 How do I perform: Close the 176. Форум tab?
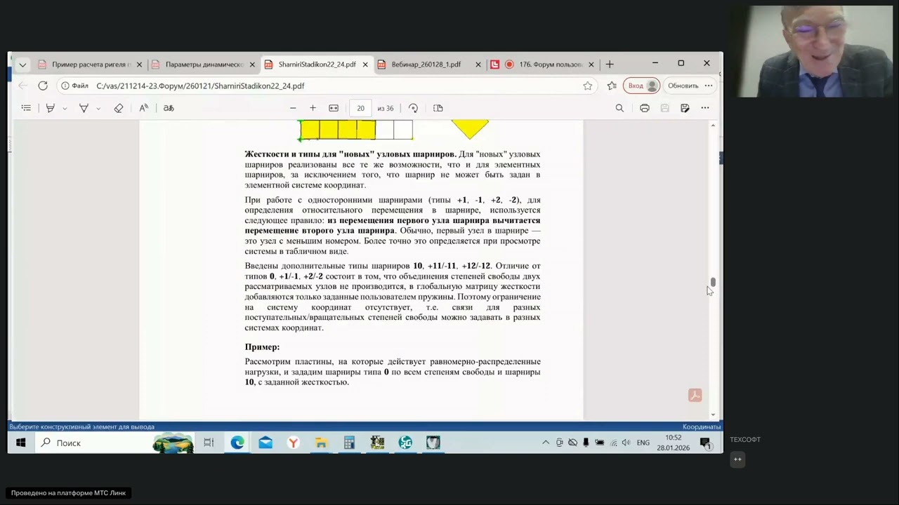click(x=591, y=65)
